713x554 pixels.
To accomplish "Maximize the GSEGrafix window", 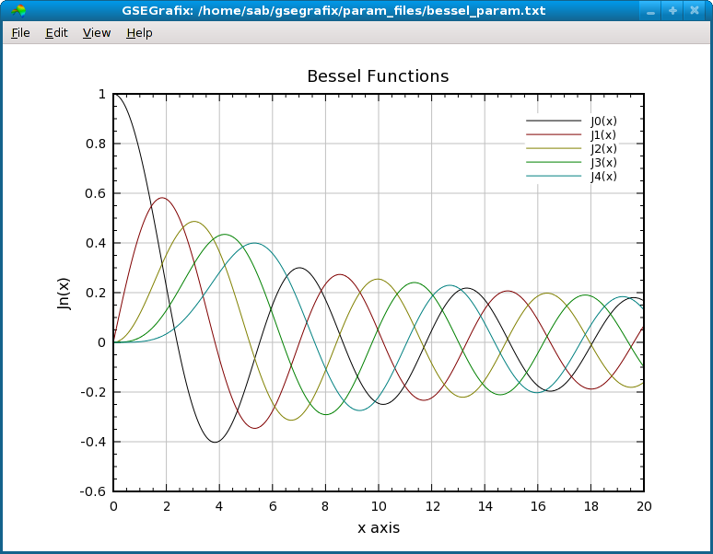I will (673, 11).
